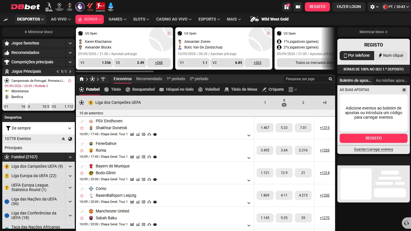Switch to the Recomendado tab

(x=149, y=79)
